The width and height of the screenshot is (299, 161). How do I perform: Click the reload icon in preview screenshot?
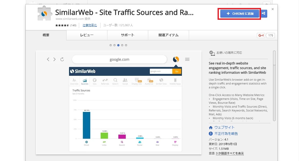point(62,60)
